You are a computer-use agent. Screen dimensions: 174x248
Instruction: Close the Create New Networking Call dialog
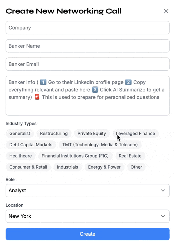(x=166, y=11)
